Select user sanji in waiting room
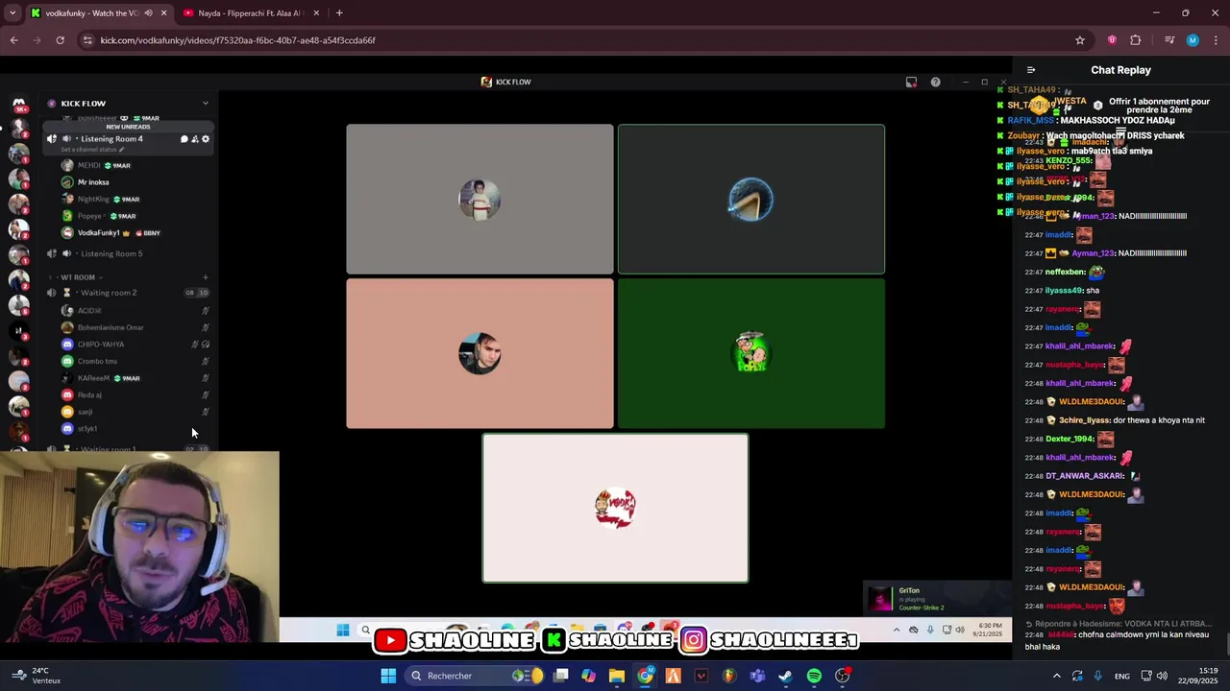This screenshot has width=1230, height=691. pos(85,412)
